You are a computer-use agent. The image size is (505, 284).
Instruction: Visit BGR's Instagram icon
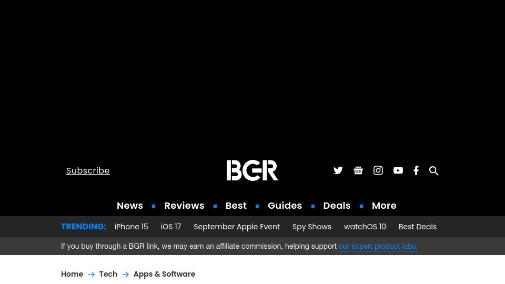tap(378, 170)
